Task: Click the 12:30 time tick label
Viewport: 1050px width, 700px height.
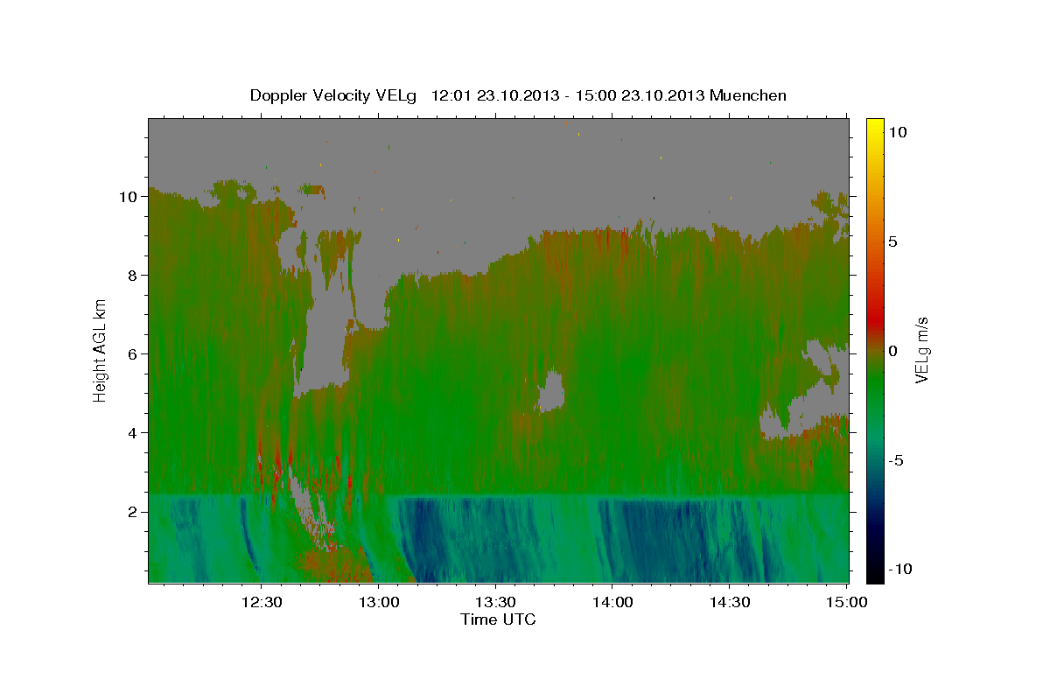Action: click(262, 602)
